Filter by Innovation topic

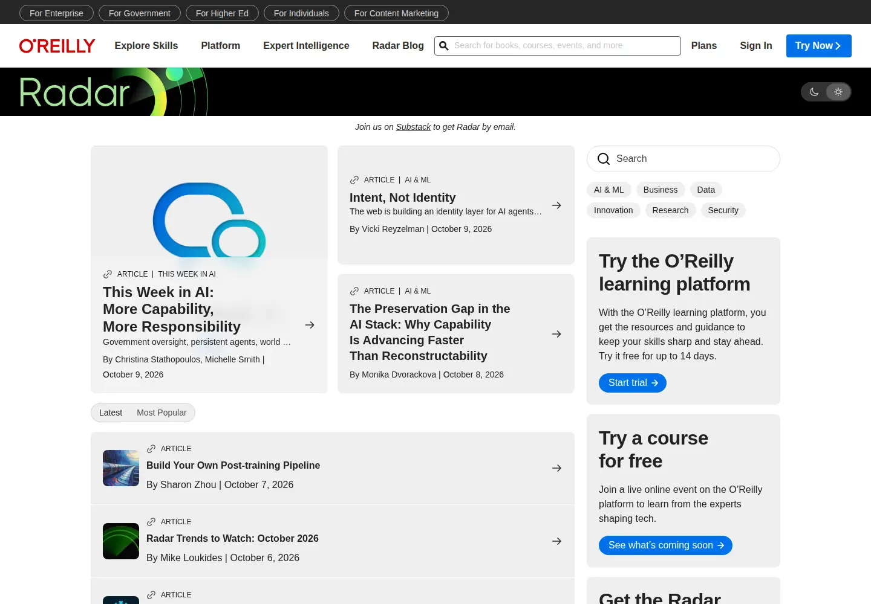(613, 210)
